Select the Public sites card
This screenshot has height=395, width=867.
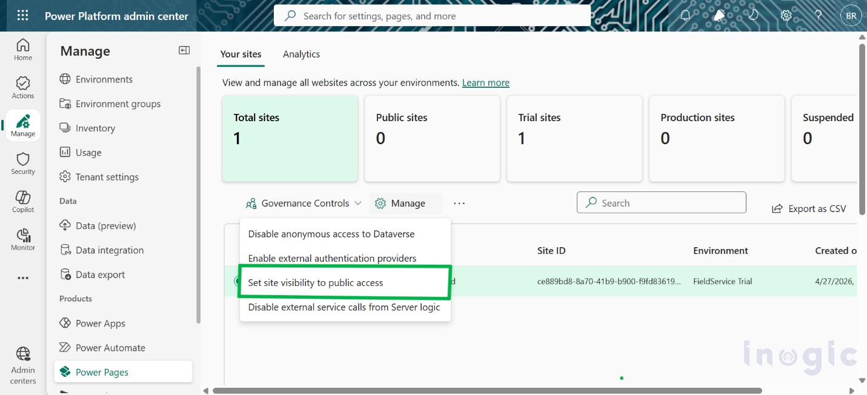(x=432, y=138)
